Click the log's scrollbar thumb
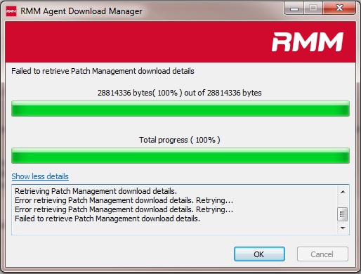Screen dimensions: 361x274 (342, 214)
